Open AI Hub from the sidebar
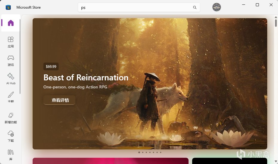The width and height of the screenshot is (278, 164). (11, 79)
